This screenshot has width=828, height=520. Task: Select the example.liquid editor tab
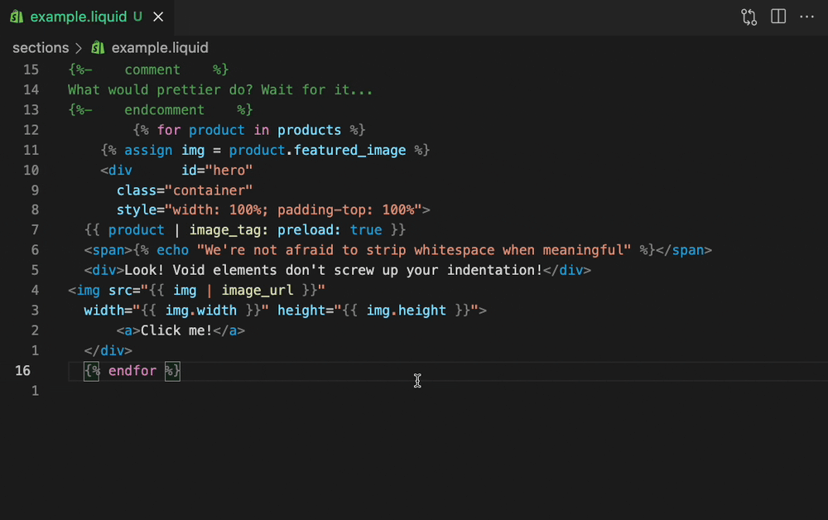87,17
